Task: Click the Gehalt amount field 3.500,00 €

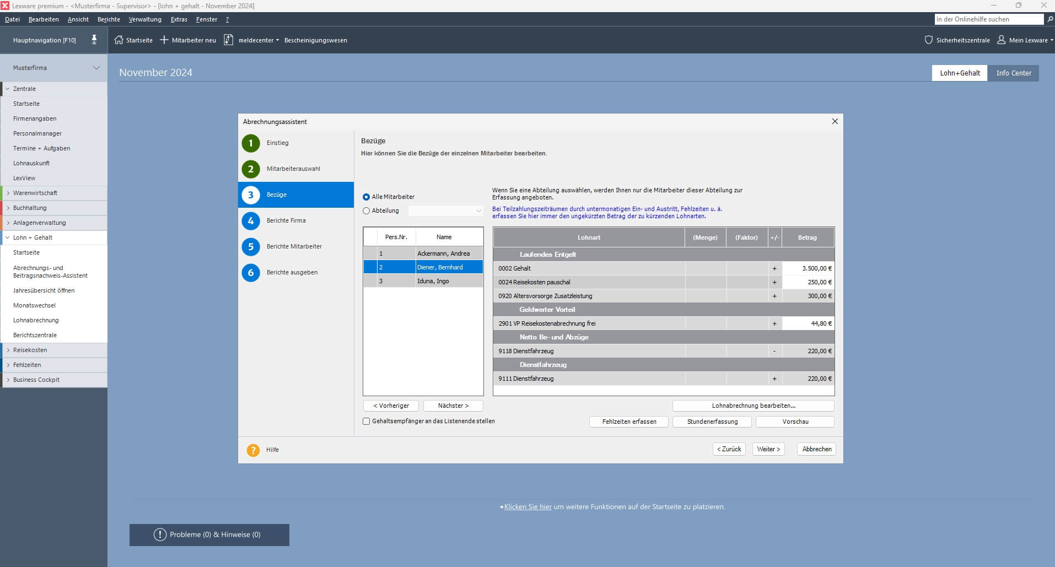Action: pos(808,268)
